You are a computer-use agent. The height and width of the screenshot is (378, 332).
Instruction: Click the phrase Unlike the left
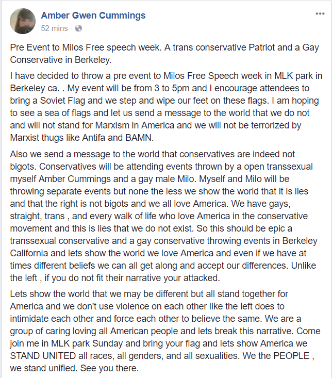pos(163,272)
